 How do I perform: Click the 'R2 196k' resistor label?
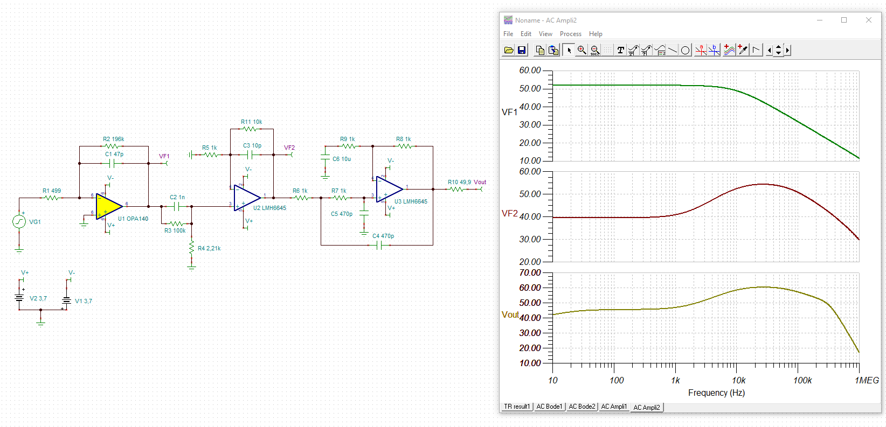(x=114, y=139)
